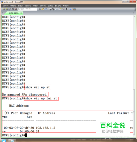Click the 'serial-com1 - SecureCRT' window title

[x=13, y=2]
